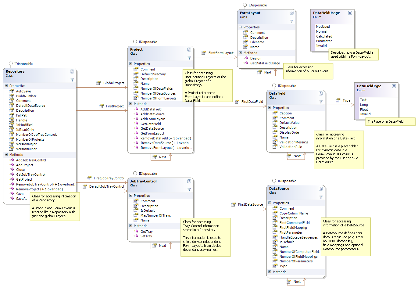Click the filter icon on the DataSource class

pos(321,197)
